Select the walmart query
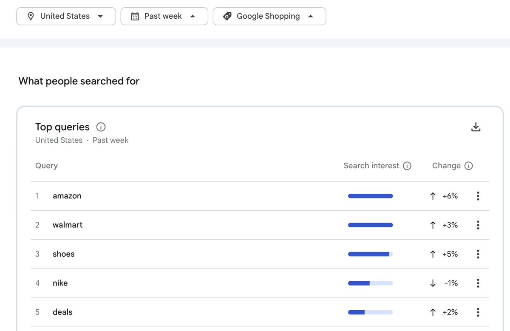The width and height of the screenshot is (510, 331). [68, 225]
